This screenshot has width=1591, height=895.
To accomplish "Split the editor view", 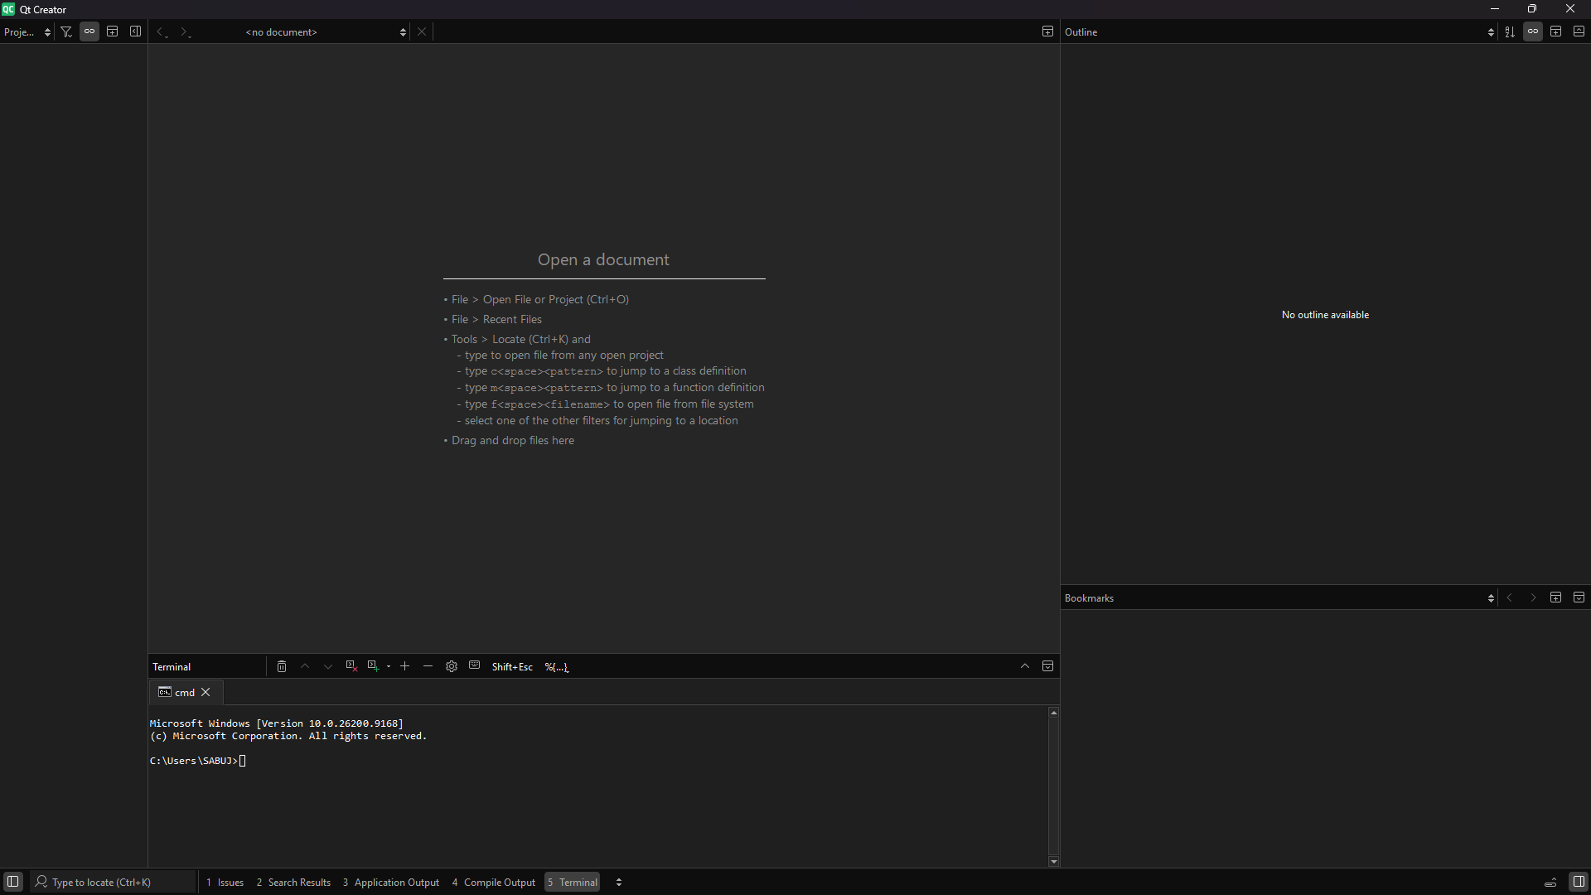I will click(x=1047, y=31).
